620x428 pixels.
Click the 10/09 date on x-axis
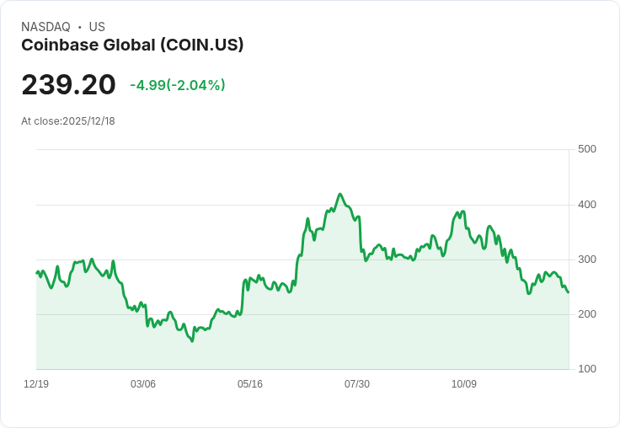point(464,384)
